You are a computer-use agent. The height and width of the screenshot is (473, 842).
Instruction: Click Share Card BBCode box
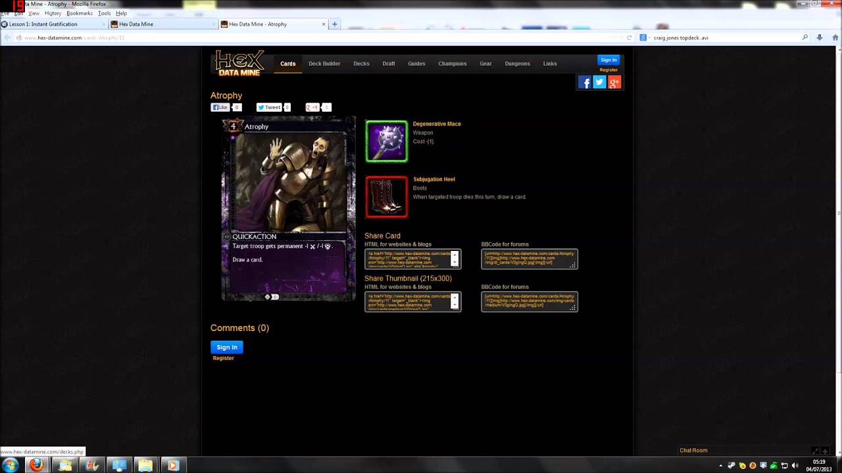click(530, 259)
